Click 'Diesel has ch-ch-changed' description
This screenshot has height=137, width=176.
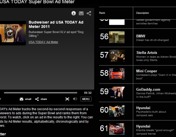coord(152,40)
